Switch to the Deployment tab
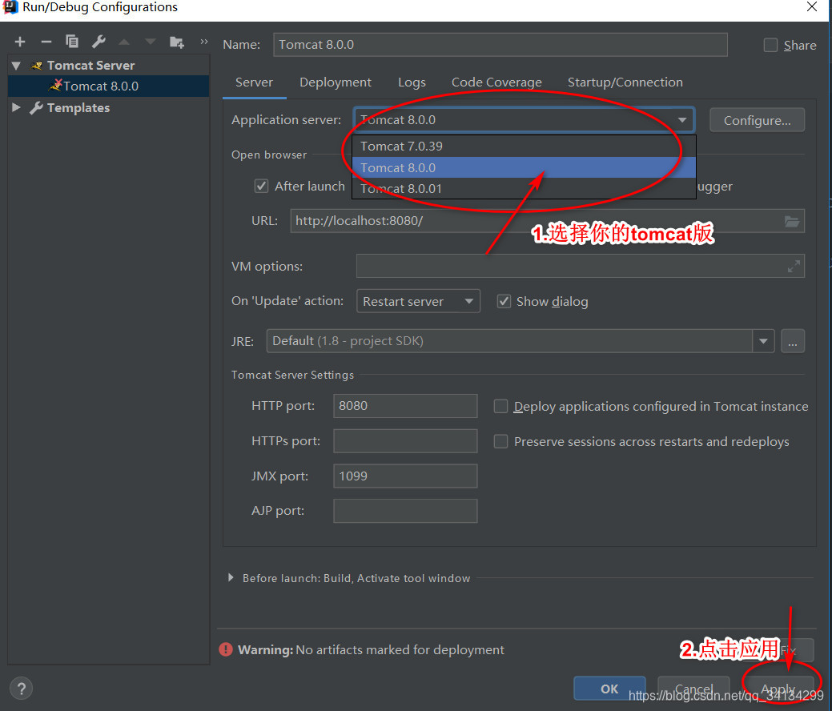 [x=336, y=82]
